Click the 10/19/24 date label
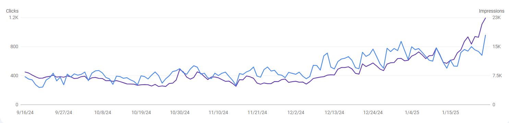509x123 pixels. [141, 112]
